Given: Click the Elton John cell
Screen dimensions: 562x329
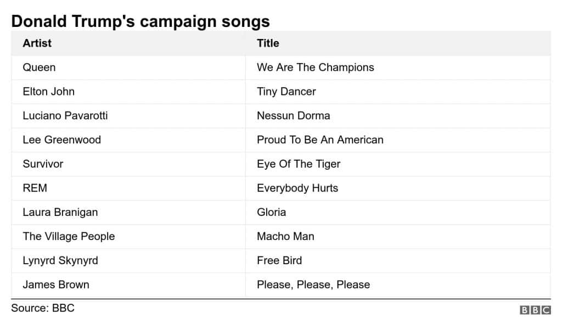Looking at the screenshot, I should (x=48, y=92).
